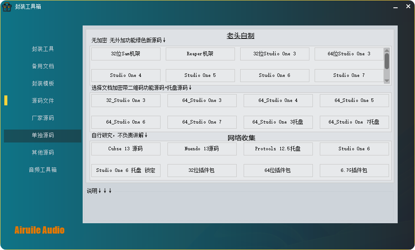The width and height of the screenshot is (415, 250).
Task: Click the scroll down arrow of the top list
Action: (x=387, y=81)
